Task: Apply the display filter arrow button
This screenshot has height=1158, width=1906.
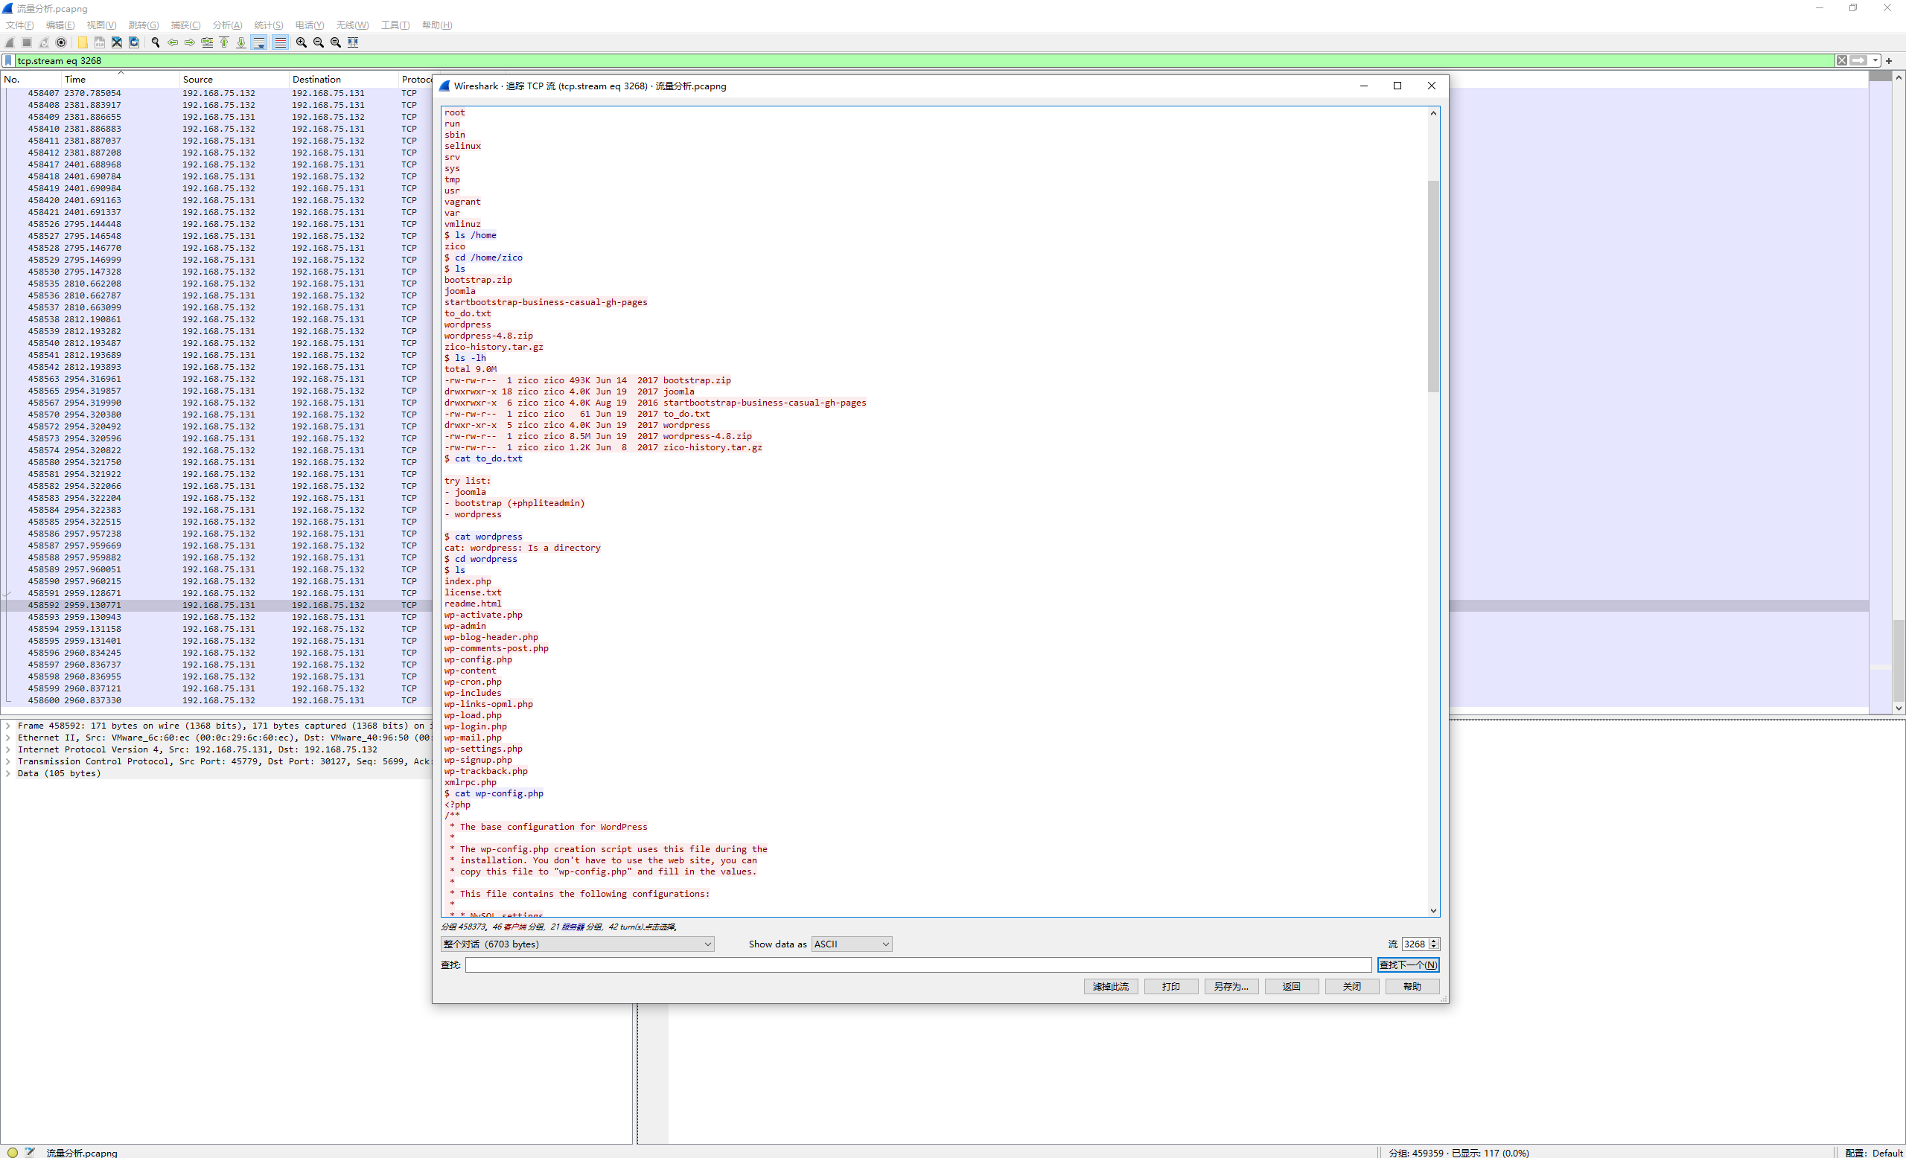Action: coord(1858,60)
